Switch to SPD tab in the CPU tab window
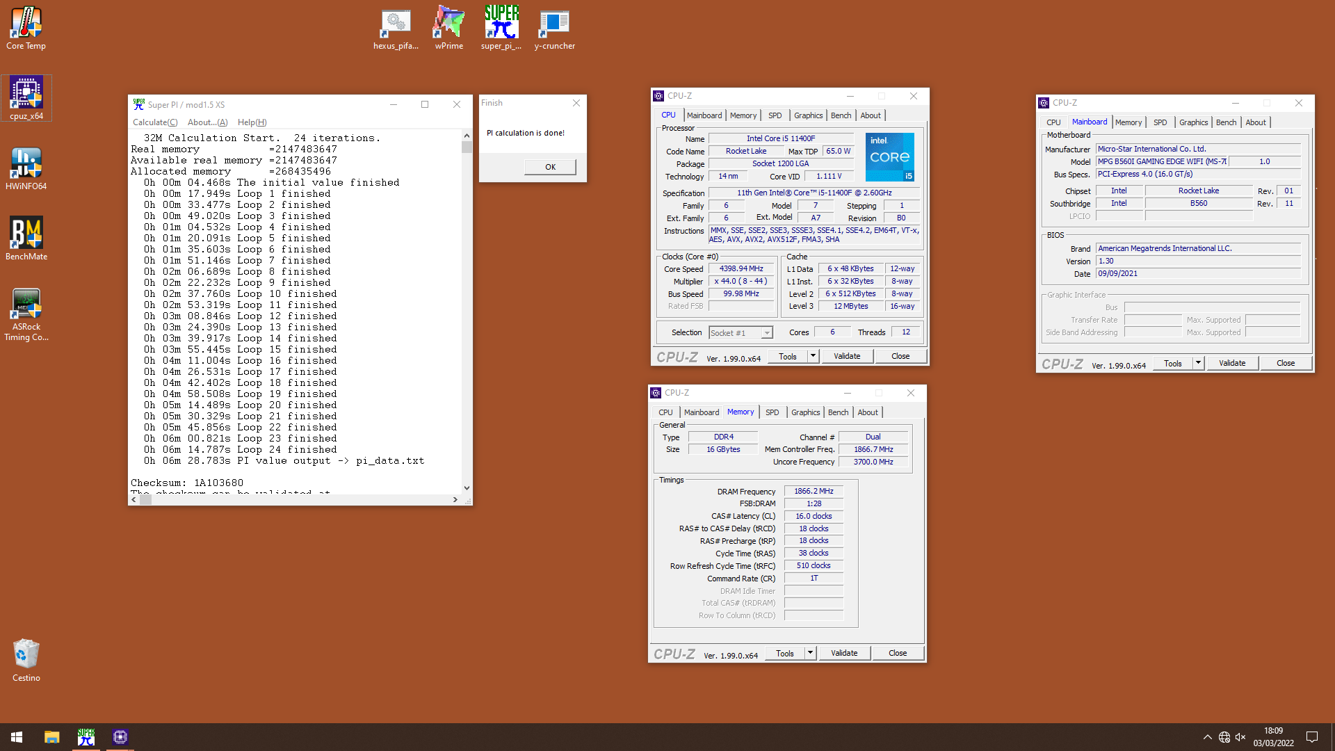The height and width of the screenshot is (751, 1335). coord(775,115)
